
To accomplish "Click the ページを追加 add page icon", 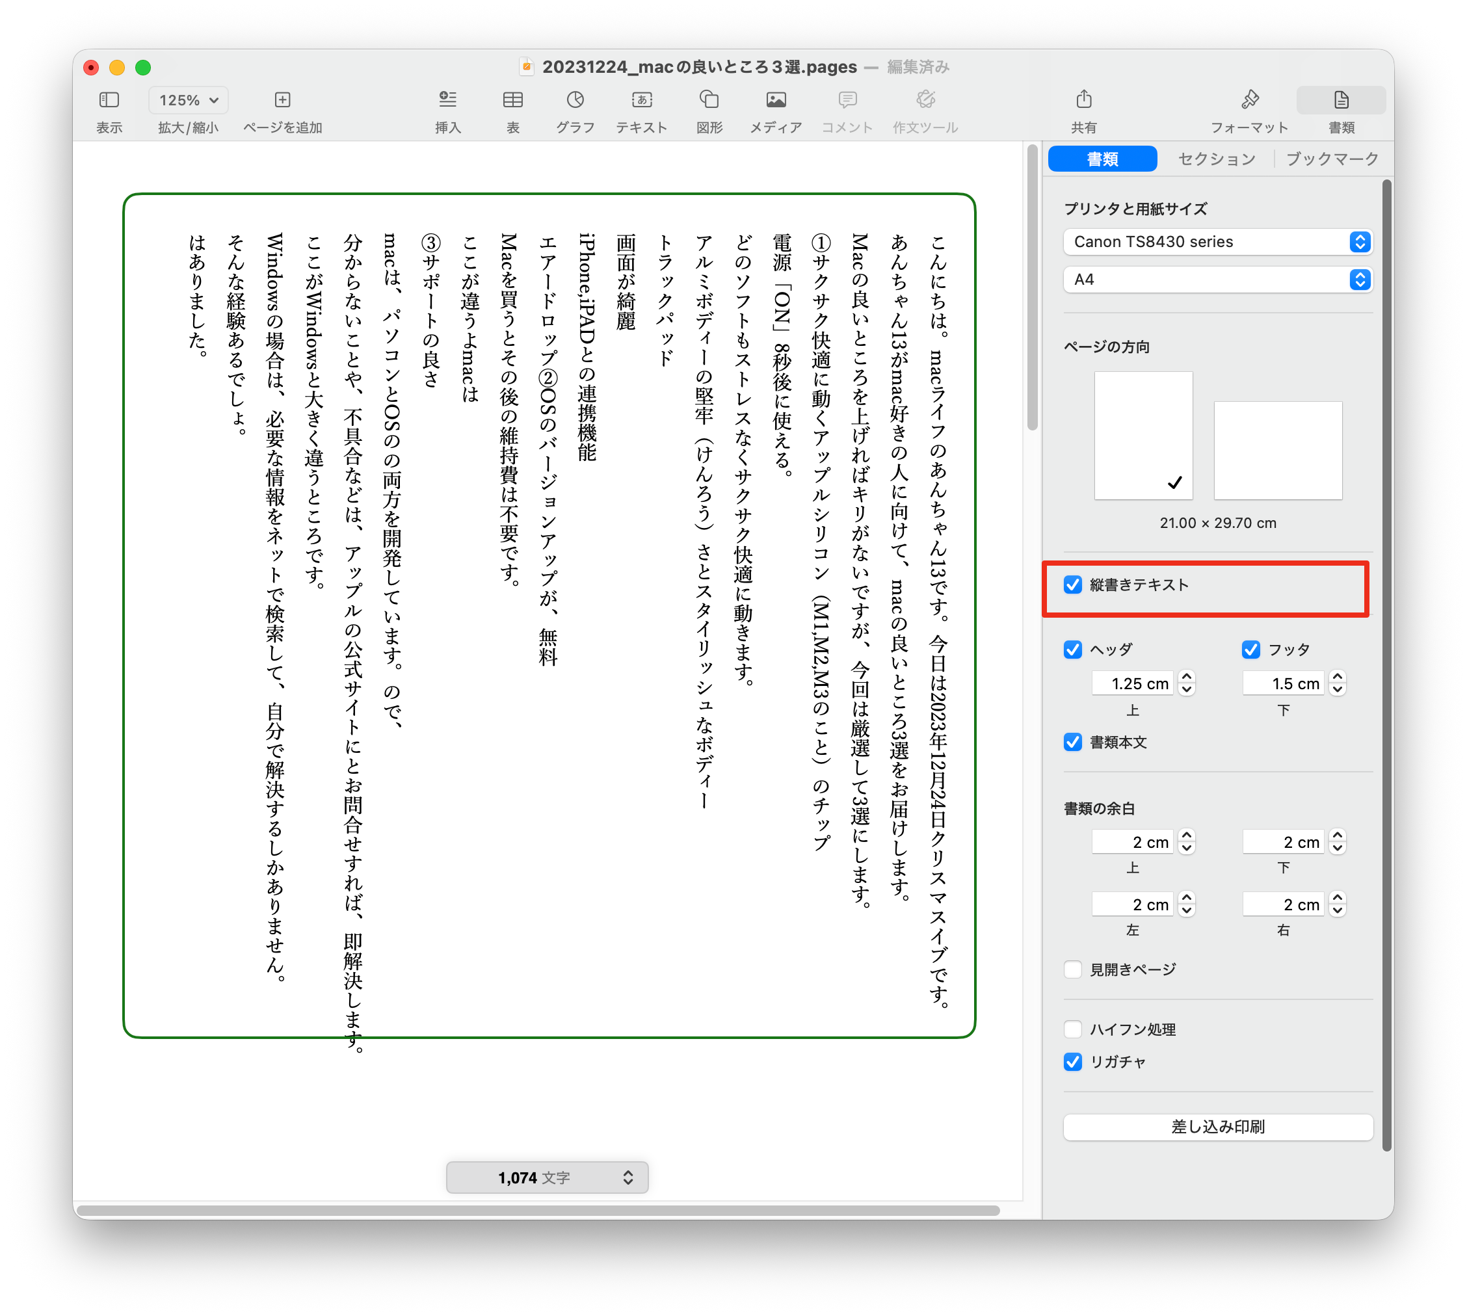I will pos(283,99).
